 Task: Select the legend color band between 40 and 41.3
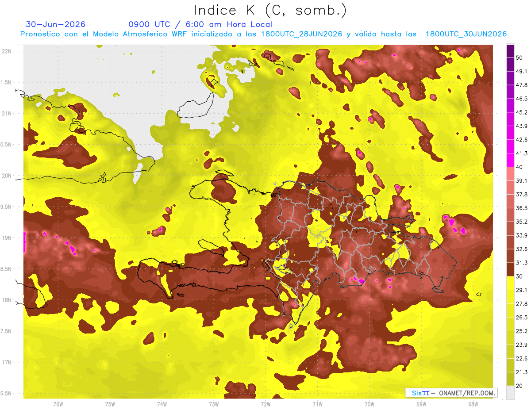coord(510,160)
